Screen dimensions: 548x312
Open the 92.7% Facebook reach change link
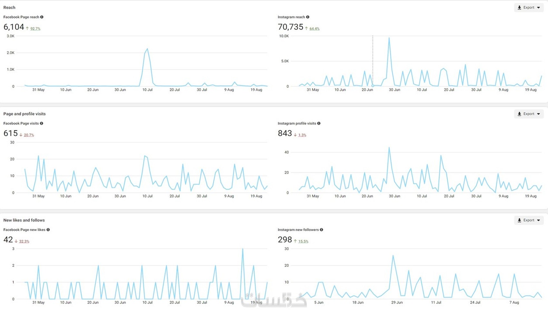click(35, 29)
